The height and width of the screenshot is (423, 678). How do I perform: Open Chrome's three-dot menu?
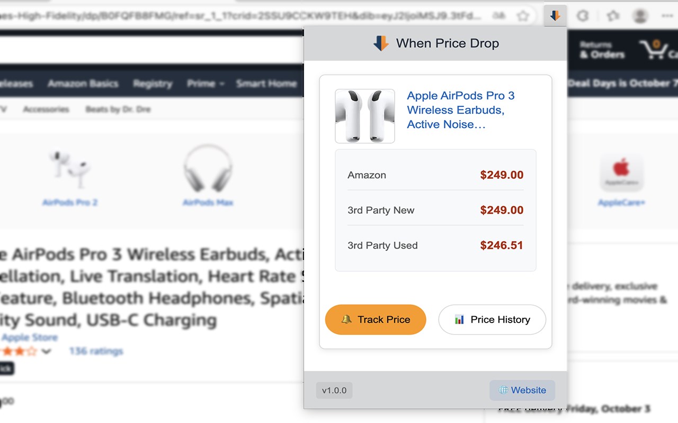point(666,16)
